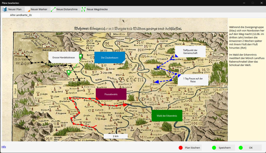Select the blue Der Zauberbaum marker
This screenshot has height=153, width=266.
(x=110, y=58)
